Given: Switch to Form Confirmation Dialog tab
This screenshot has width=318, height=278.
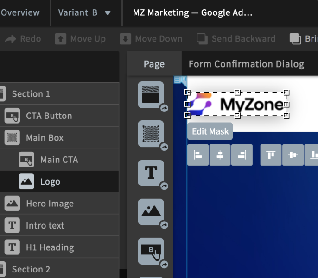Looking at the screenshot, I should pos(246,64).
